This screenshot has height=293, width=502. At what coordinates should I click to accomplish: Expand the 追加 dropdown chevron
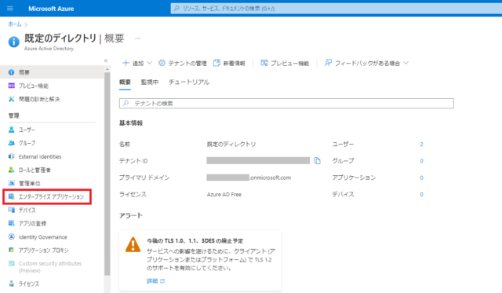point(149,63)
